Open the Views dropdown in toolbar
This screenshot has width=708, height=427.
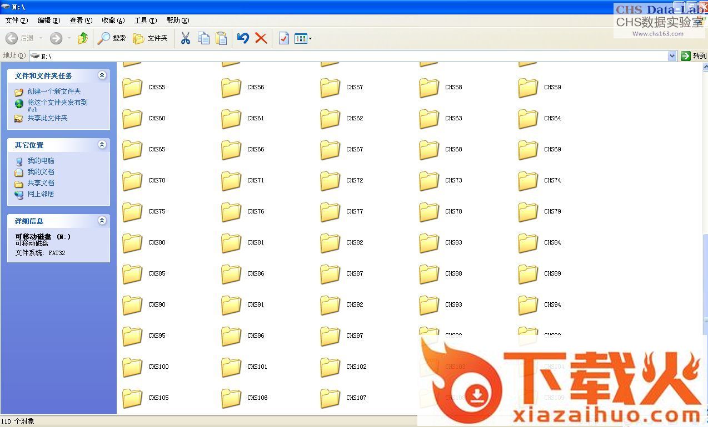tap(303, 38)
